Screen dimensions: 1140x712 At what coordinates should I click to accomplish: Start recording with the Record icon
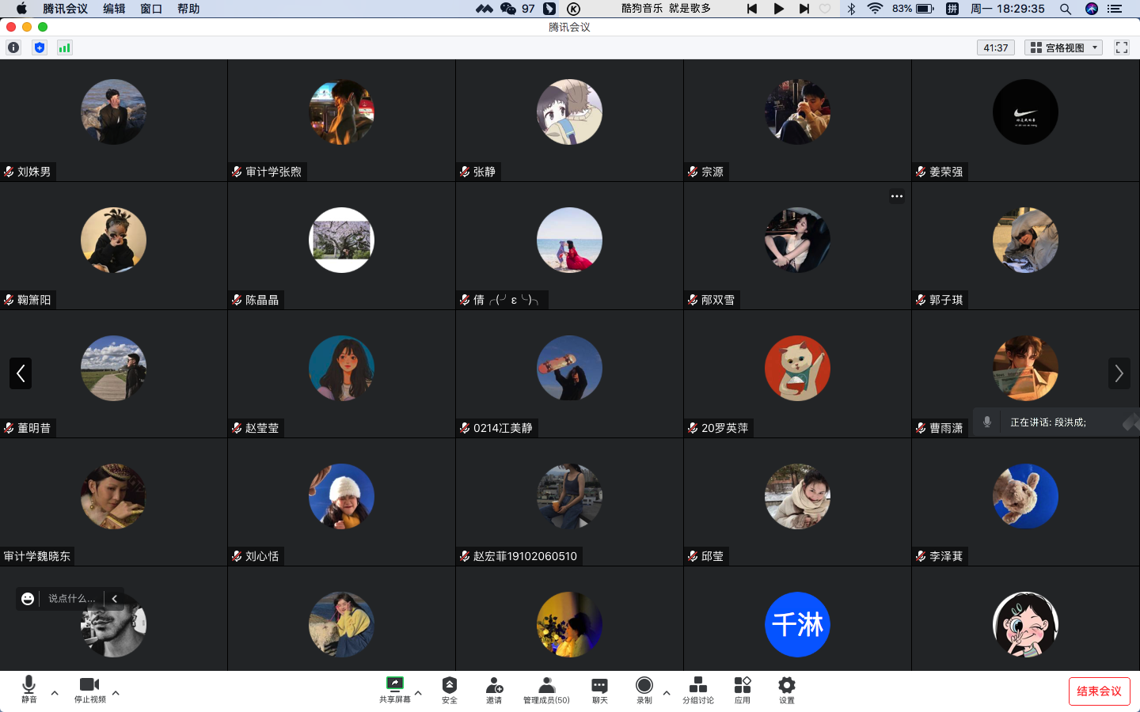[x=644, y=687]
